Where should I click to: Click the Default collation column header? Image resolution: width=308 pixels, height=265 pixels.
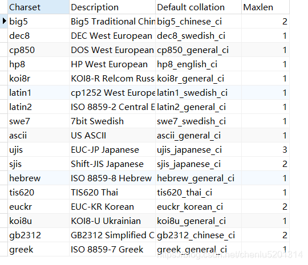198,7
